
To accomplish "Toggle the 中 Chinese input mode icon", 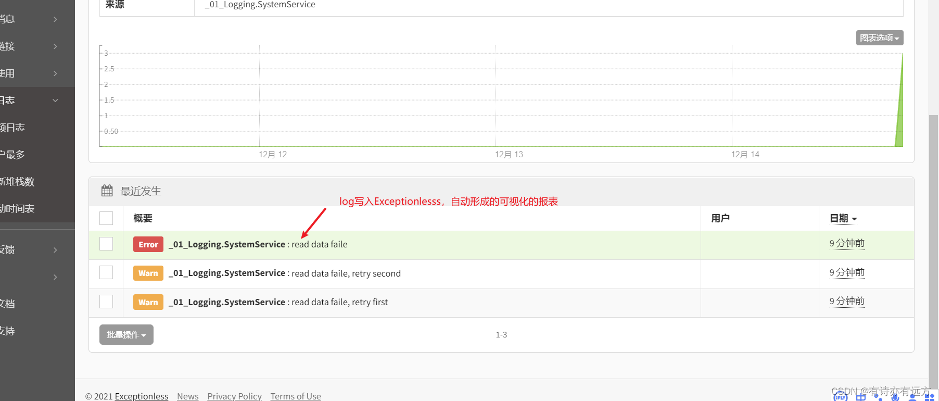I will point(861,397).
